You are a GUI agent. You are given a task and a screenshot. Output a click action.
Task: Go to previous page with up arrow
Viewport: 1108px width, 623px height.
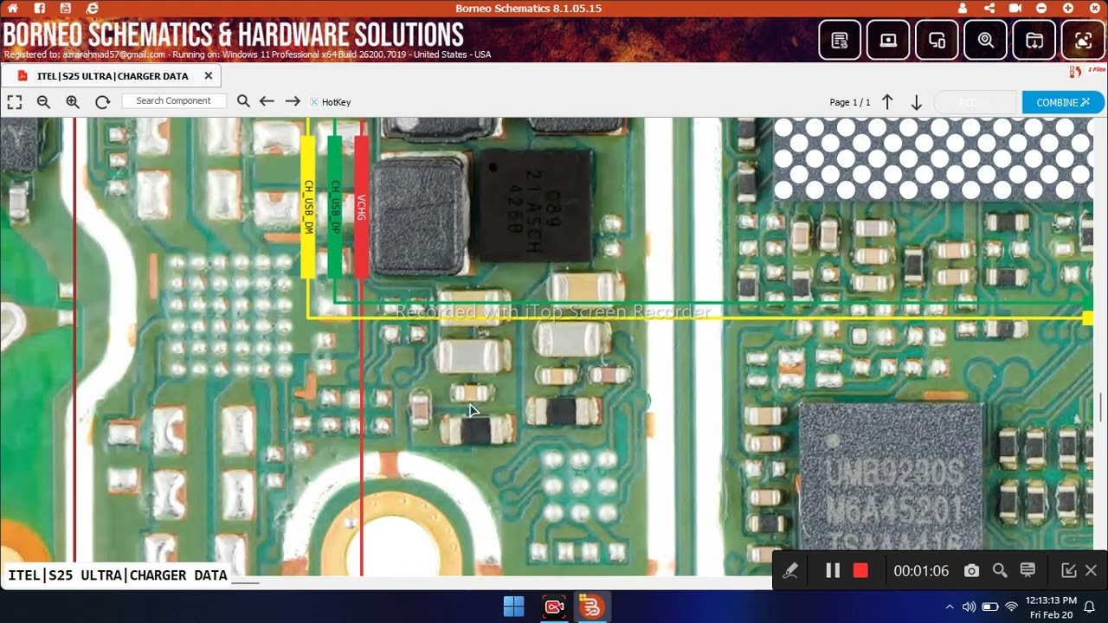pyautogui.click(x=887, y=102)
